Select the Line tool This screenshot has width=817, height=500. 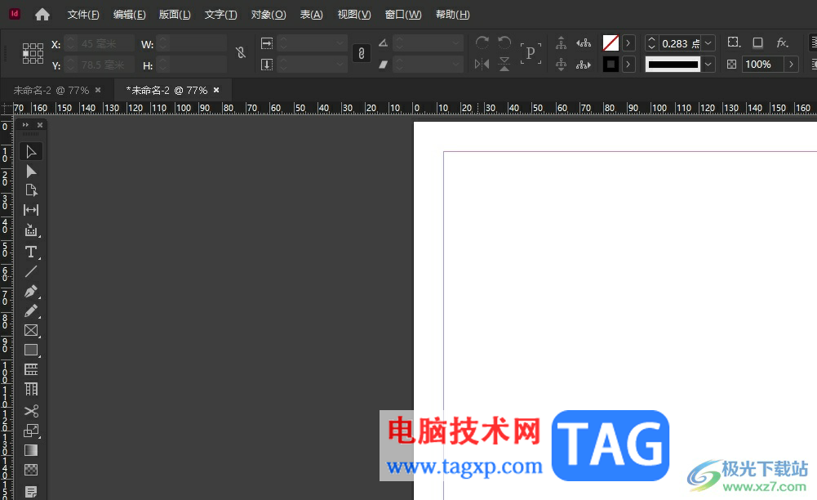tap(31, 271)
